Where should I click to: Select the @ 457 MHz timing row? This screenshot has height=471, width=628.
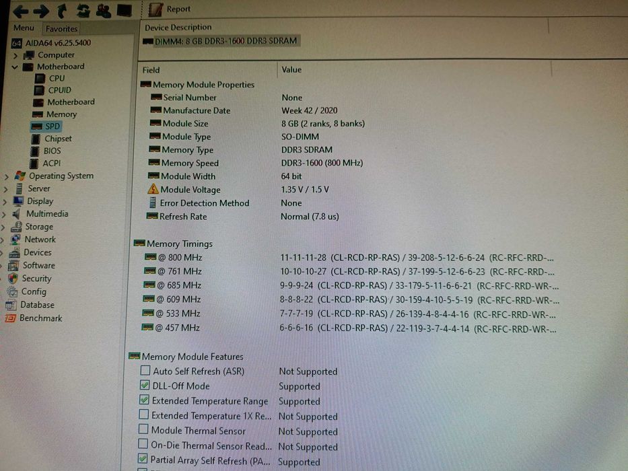[349, 328]
